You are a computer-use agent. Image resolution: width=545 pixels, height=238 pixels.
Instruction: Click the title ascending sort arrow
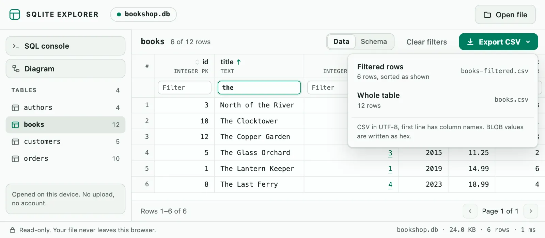(239, 62)
